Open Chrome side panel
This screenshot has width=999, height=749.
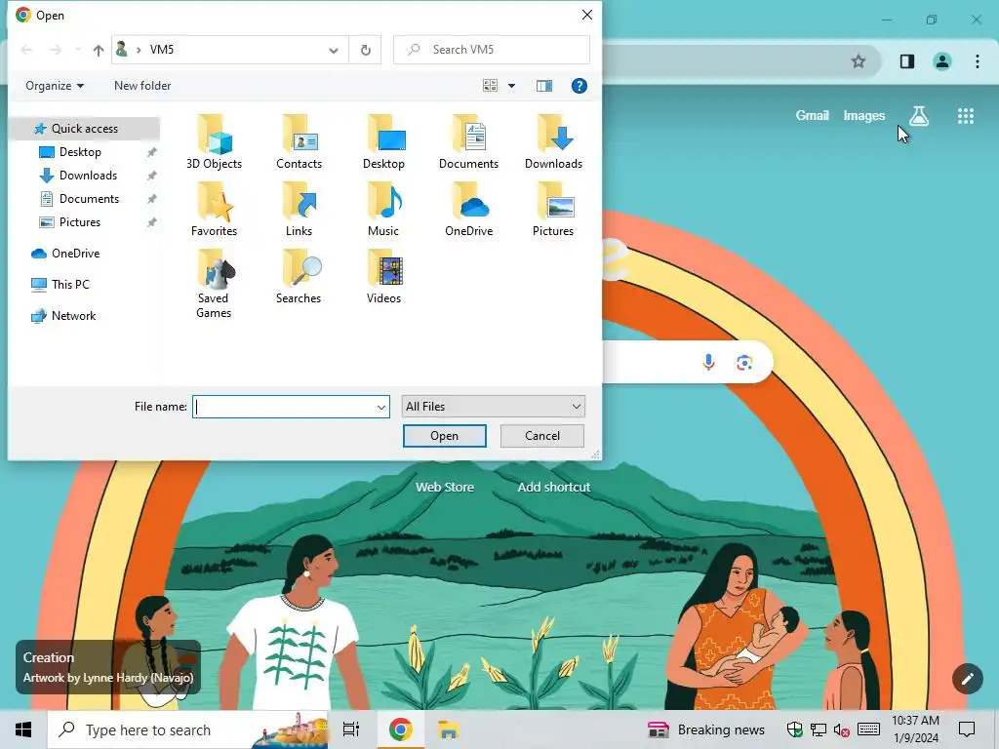click(906, 61)
